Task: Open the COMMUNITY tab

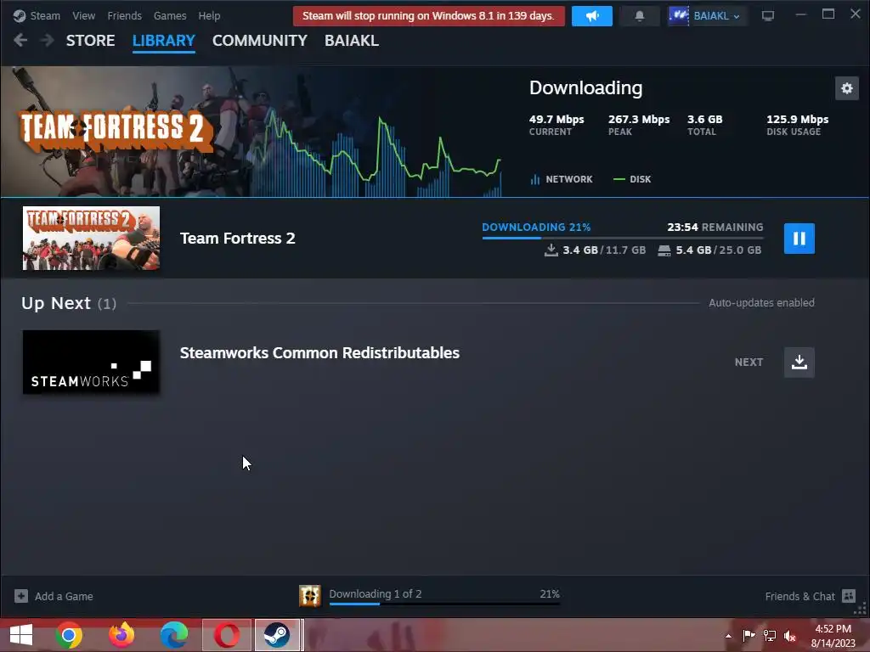Action: tap(260, 41)
